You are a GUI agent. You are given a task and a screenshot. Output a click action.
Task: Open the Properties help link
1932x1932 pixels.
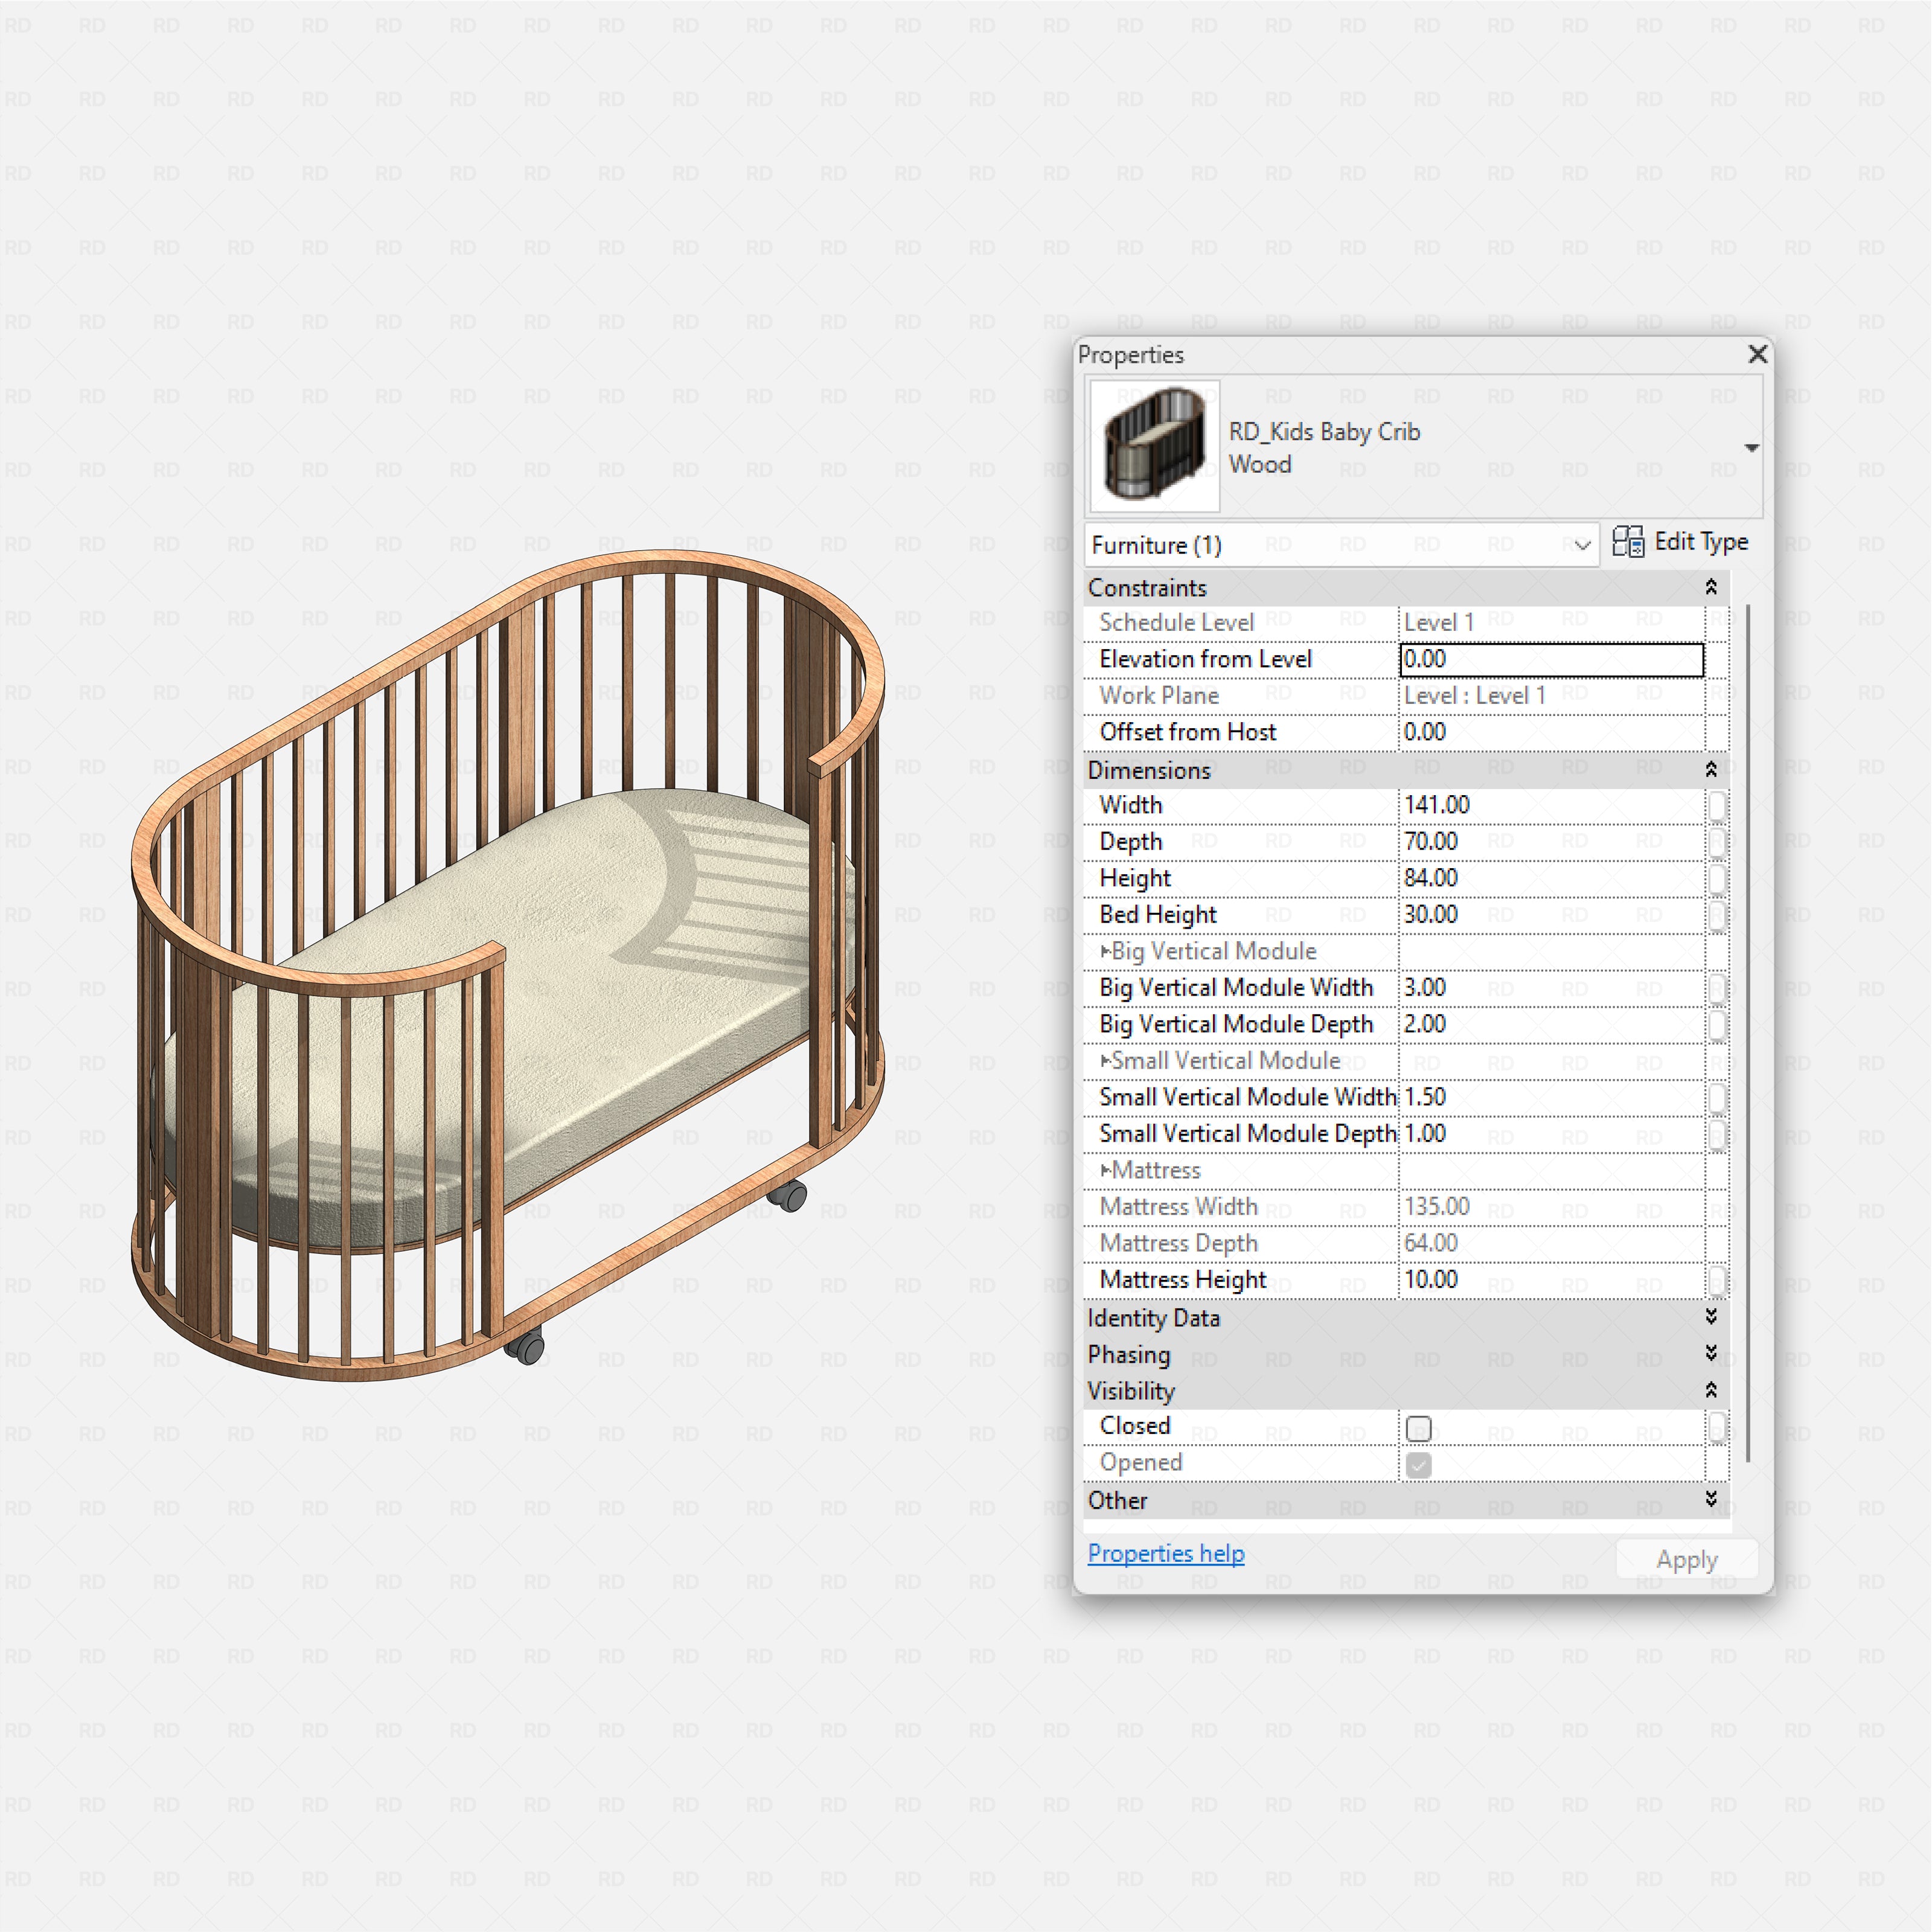click(x=1165, y=1554)
